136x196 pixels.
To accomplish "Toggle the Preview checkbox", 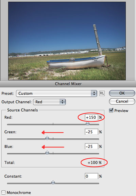I will click(x=111, y=111).
